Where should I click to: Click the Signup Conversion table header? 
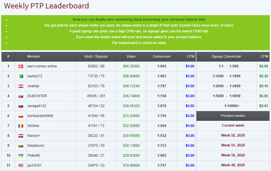tap(226, 57)
